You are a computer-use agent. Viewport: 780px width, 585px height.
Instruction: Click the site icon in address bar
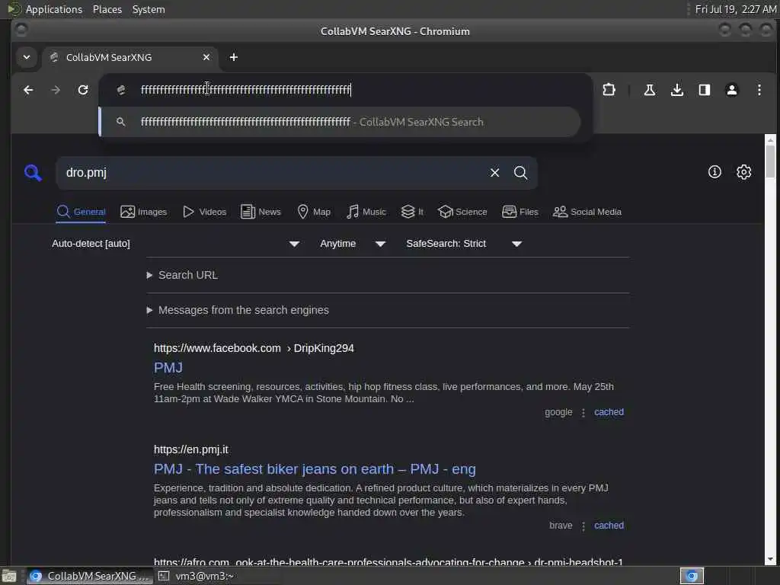120,90
